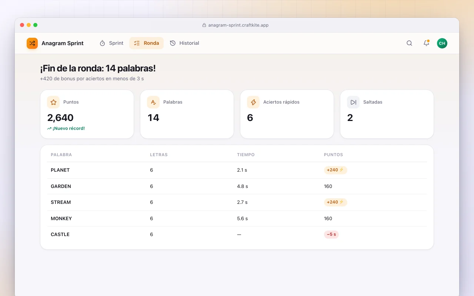
Task: Click the trending arrow beside Nuevo récord
Action: (x=49, y=128)
